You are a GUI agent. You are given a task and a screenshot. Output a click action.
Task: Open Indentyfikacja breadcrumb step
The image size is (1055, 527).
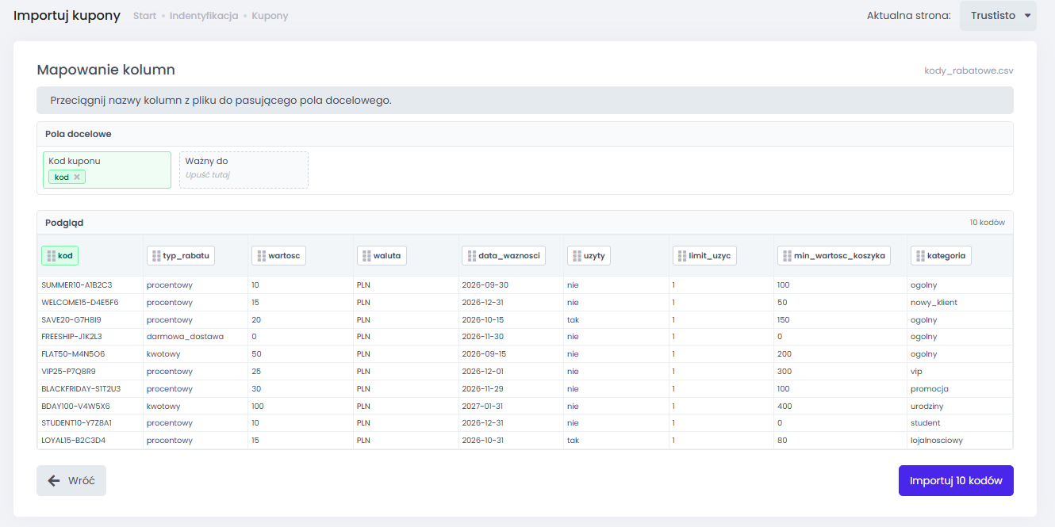point(204,16)
